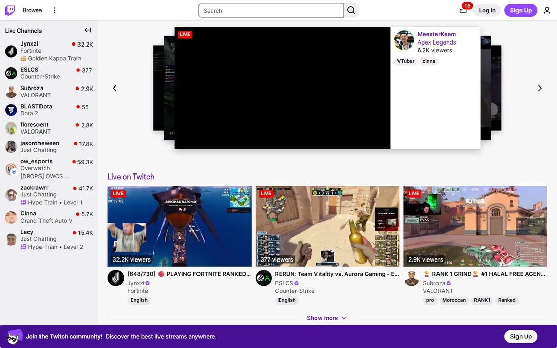
Task: Click the Log In button
Action: click(x=487, y=10)
